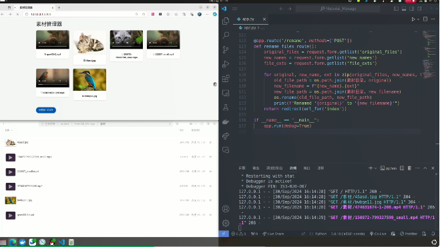Switch to the 调试控制台 panel tab

pos(274,168)
